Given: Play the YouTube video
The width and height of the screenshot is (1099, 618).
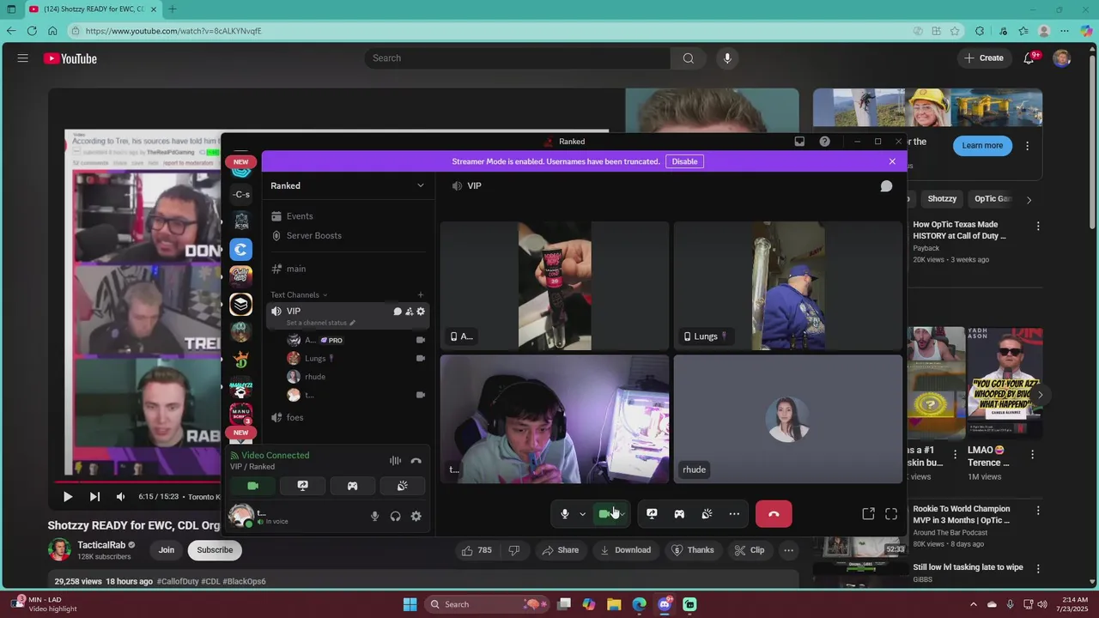Looking at the screenshot, I should pos(68,496).
